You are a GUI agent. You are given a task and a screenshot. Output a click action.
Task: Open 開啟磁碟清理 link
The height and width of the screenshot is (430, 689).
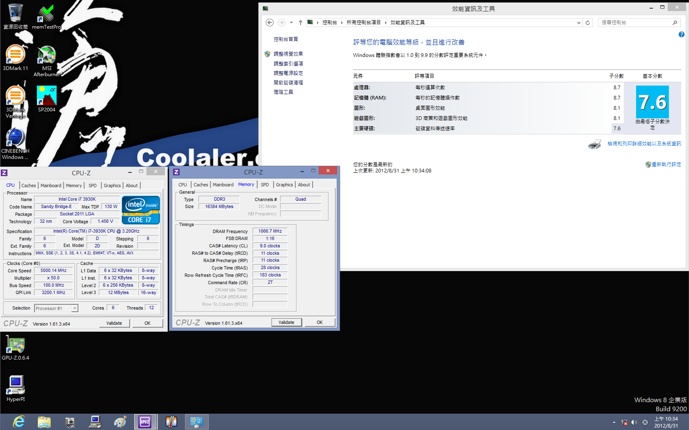[x=288, y=83]
